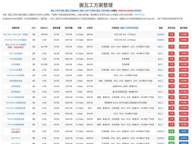
Task: Click 补货通知 in the 搬瓦工CN2 GIA-E限量版 row
Action: [x=184, y=47]
